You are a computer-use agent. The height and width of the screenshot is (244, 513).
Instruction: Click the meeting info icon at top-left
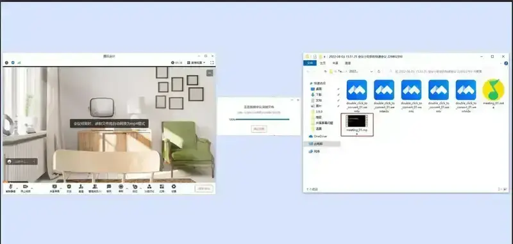[6, 62]
